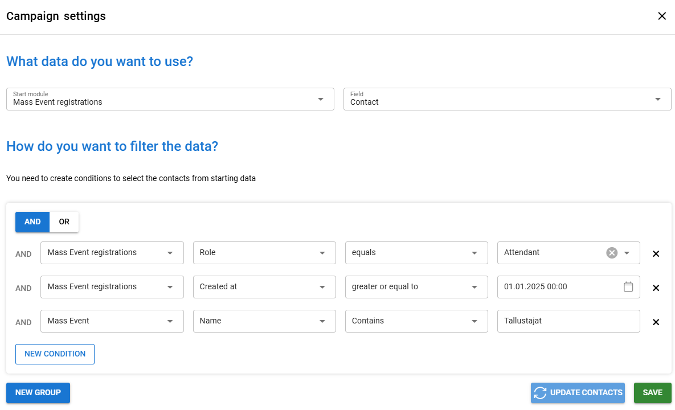Add a New Condition

point(55,354)
